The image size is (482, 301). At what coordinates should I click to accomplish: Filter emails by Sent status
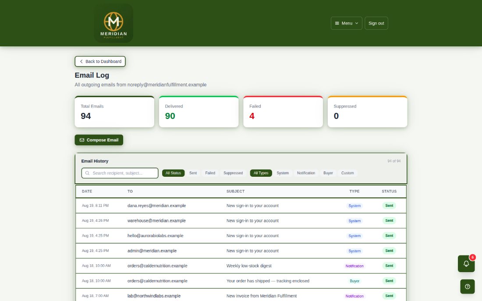pyautogui.click(x=193, y=173)
